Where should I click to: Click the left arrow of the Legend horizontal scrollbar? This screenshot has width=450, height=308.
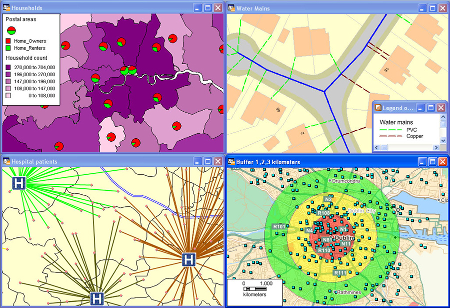click(x=376, y=148)
